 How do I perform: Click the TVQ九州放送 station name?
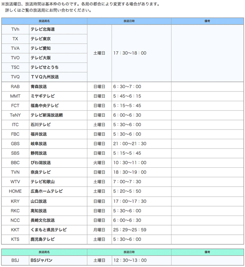(45, 77)
